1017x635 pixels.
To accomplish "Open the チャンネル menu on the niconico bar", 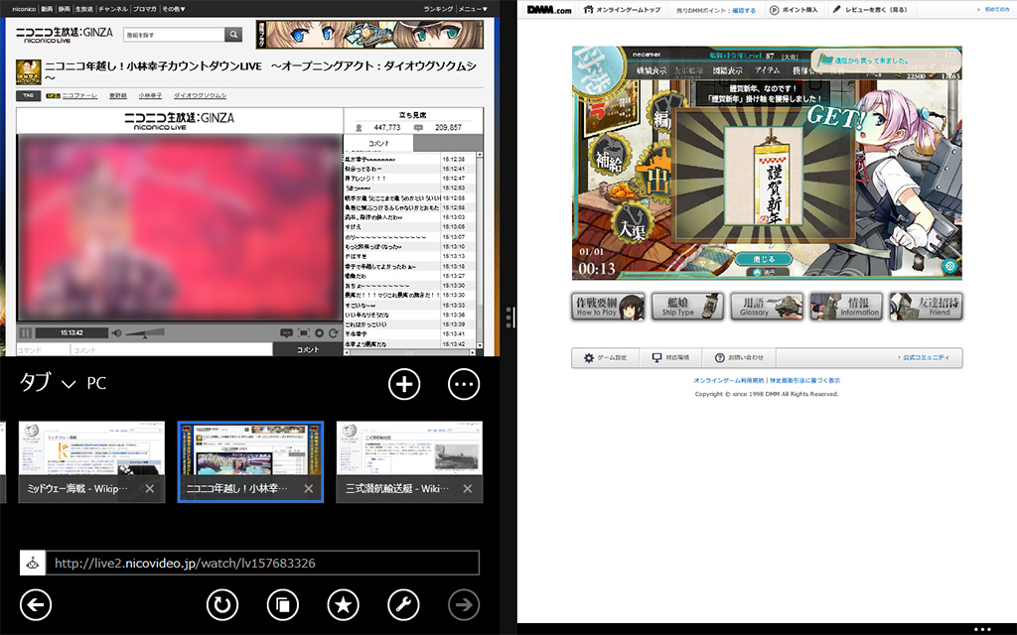I will 113,9.
